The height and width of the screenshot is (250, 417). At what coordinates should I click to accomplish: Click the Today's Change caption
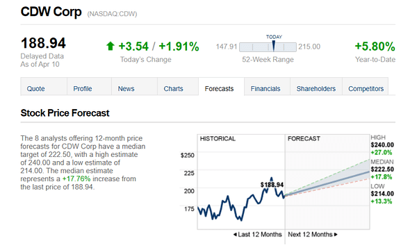(x=145, y=60)
